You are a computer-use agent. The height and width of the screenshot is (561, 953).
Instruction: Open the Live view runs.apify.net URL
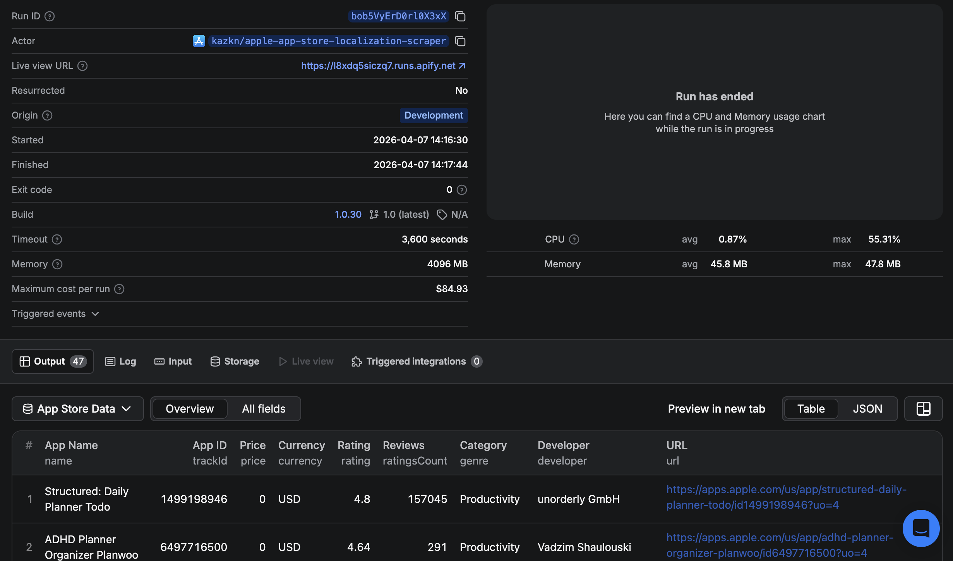click(383, 66)
